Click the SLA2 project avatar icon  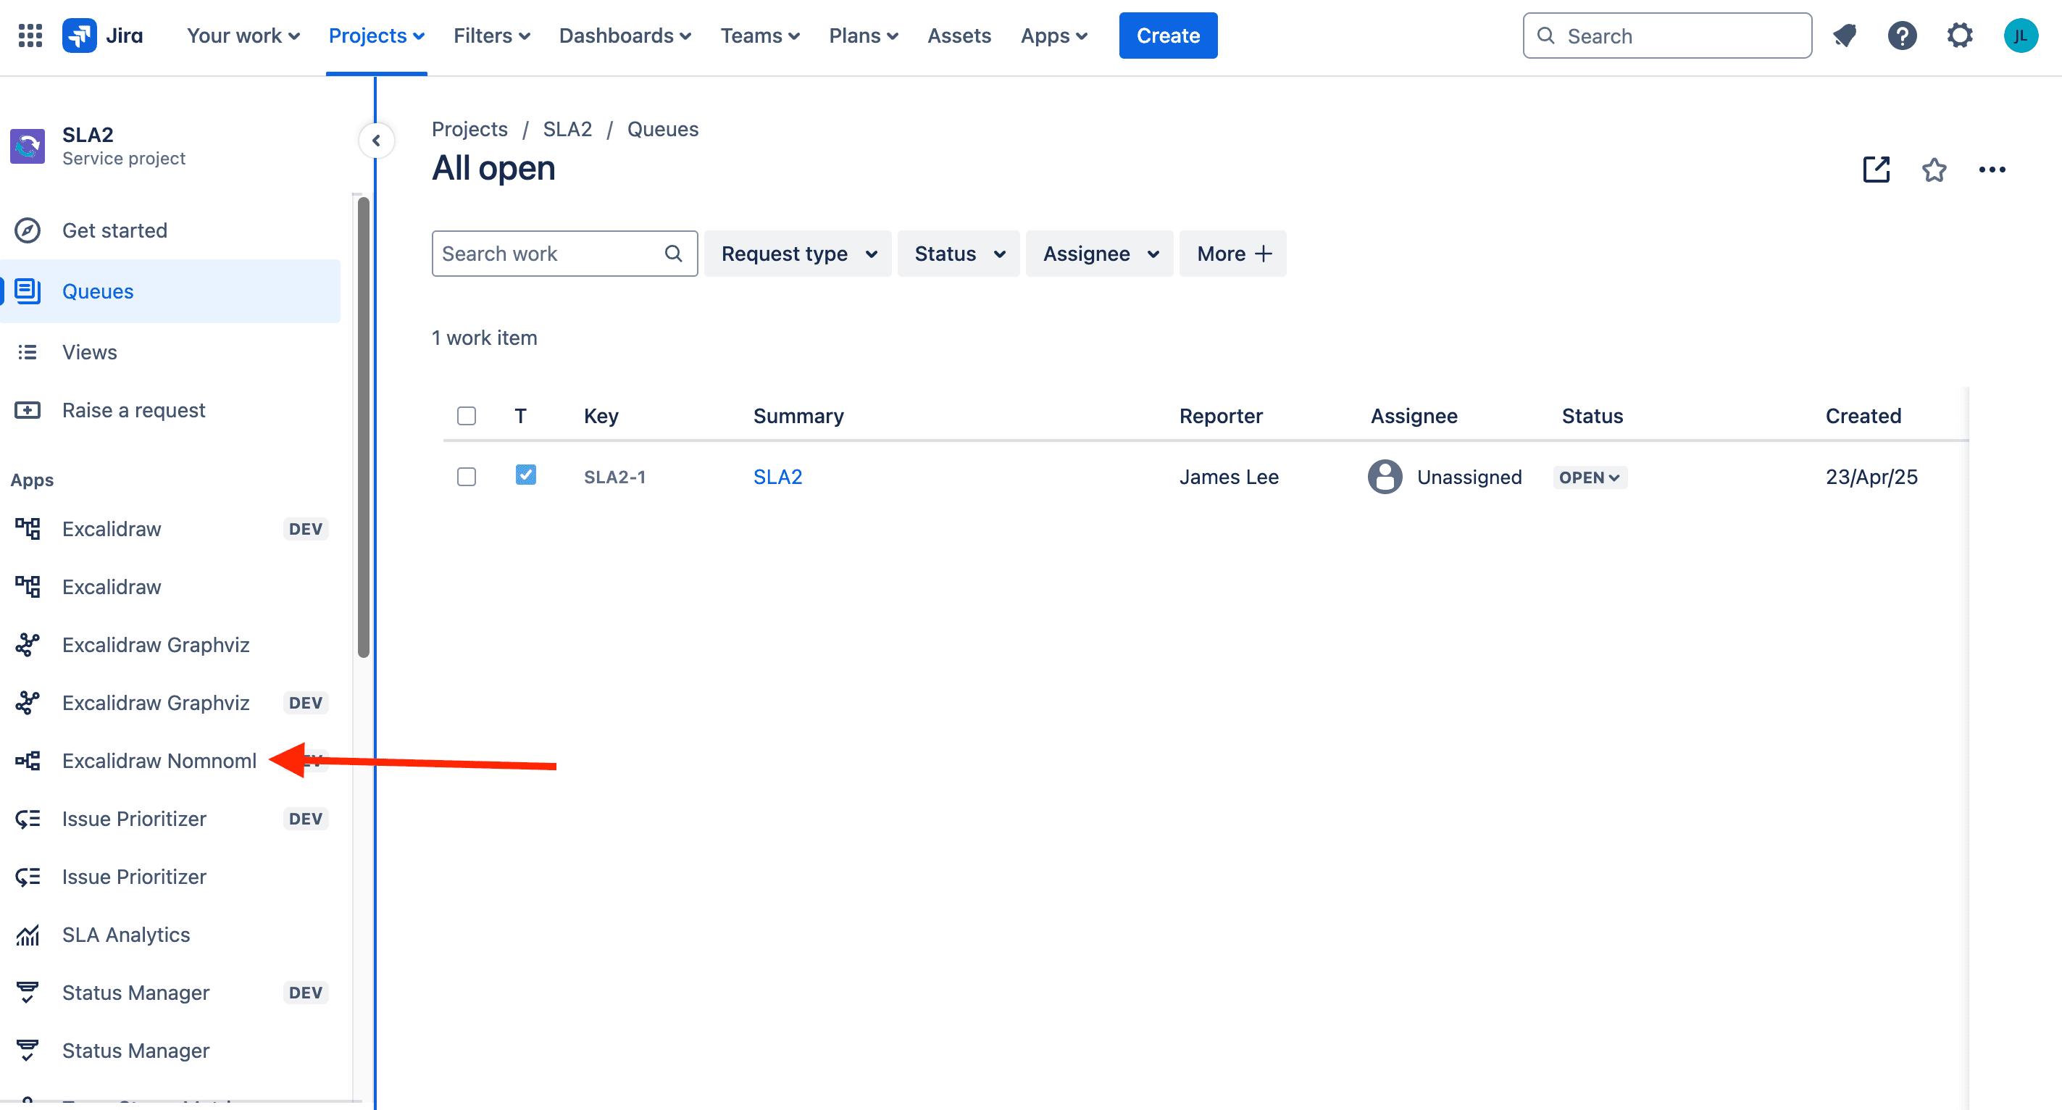[28, 146]
